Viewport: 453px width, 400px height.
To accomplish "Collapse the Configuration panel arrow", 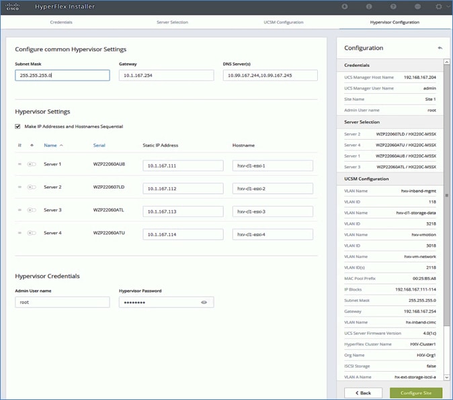I will click(x=440, y=48).
